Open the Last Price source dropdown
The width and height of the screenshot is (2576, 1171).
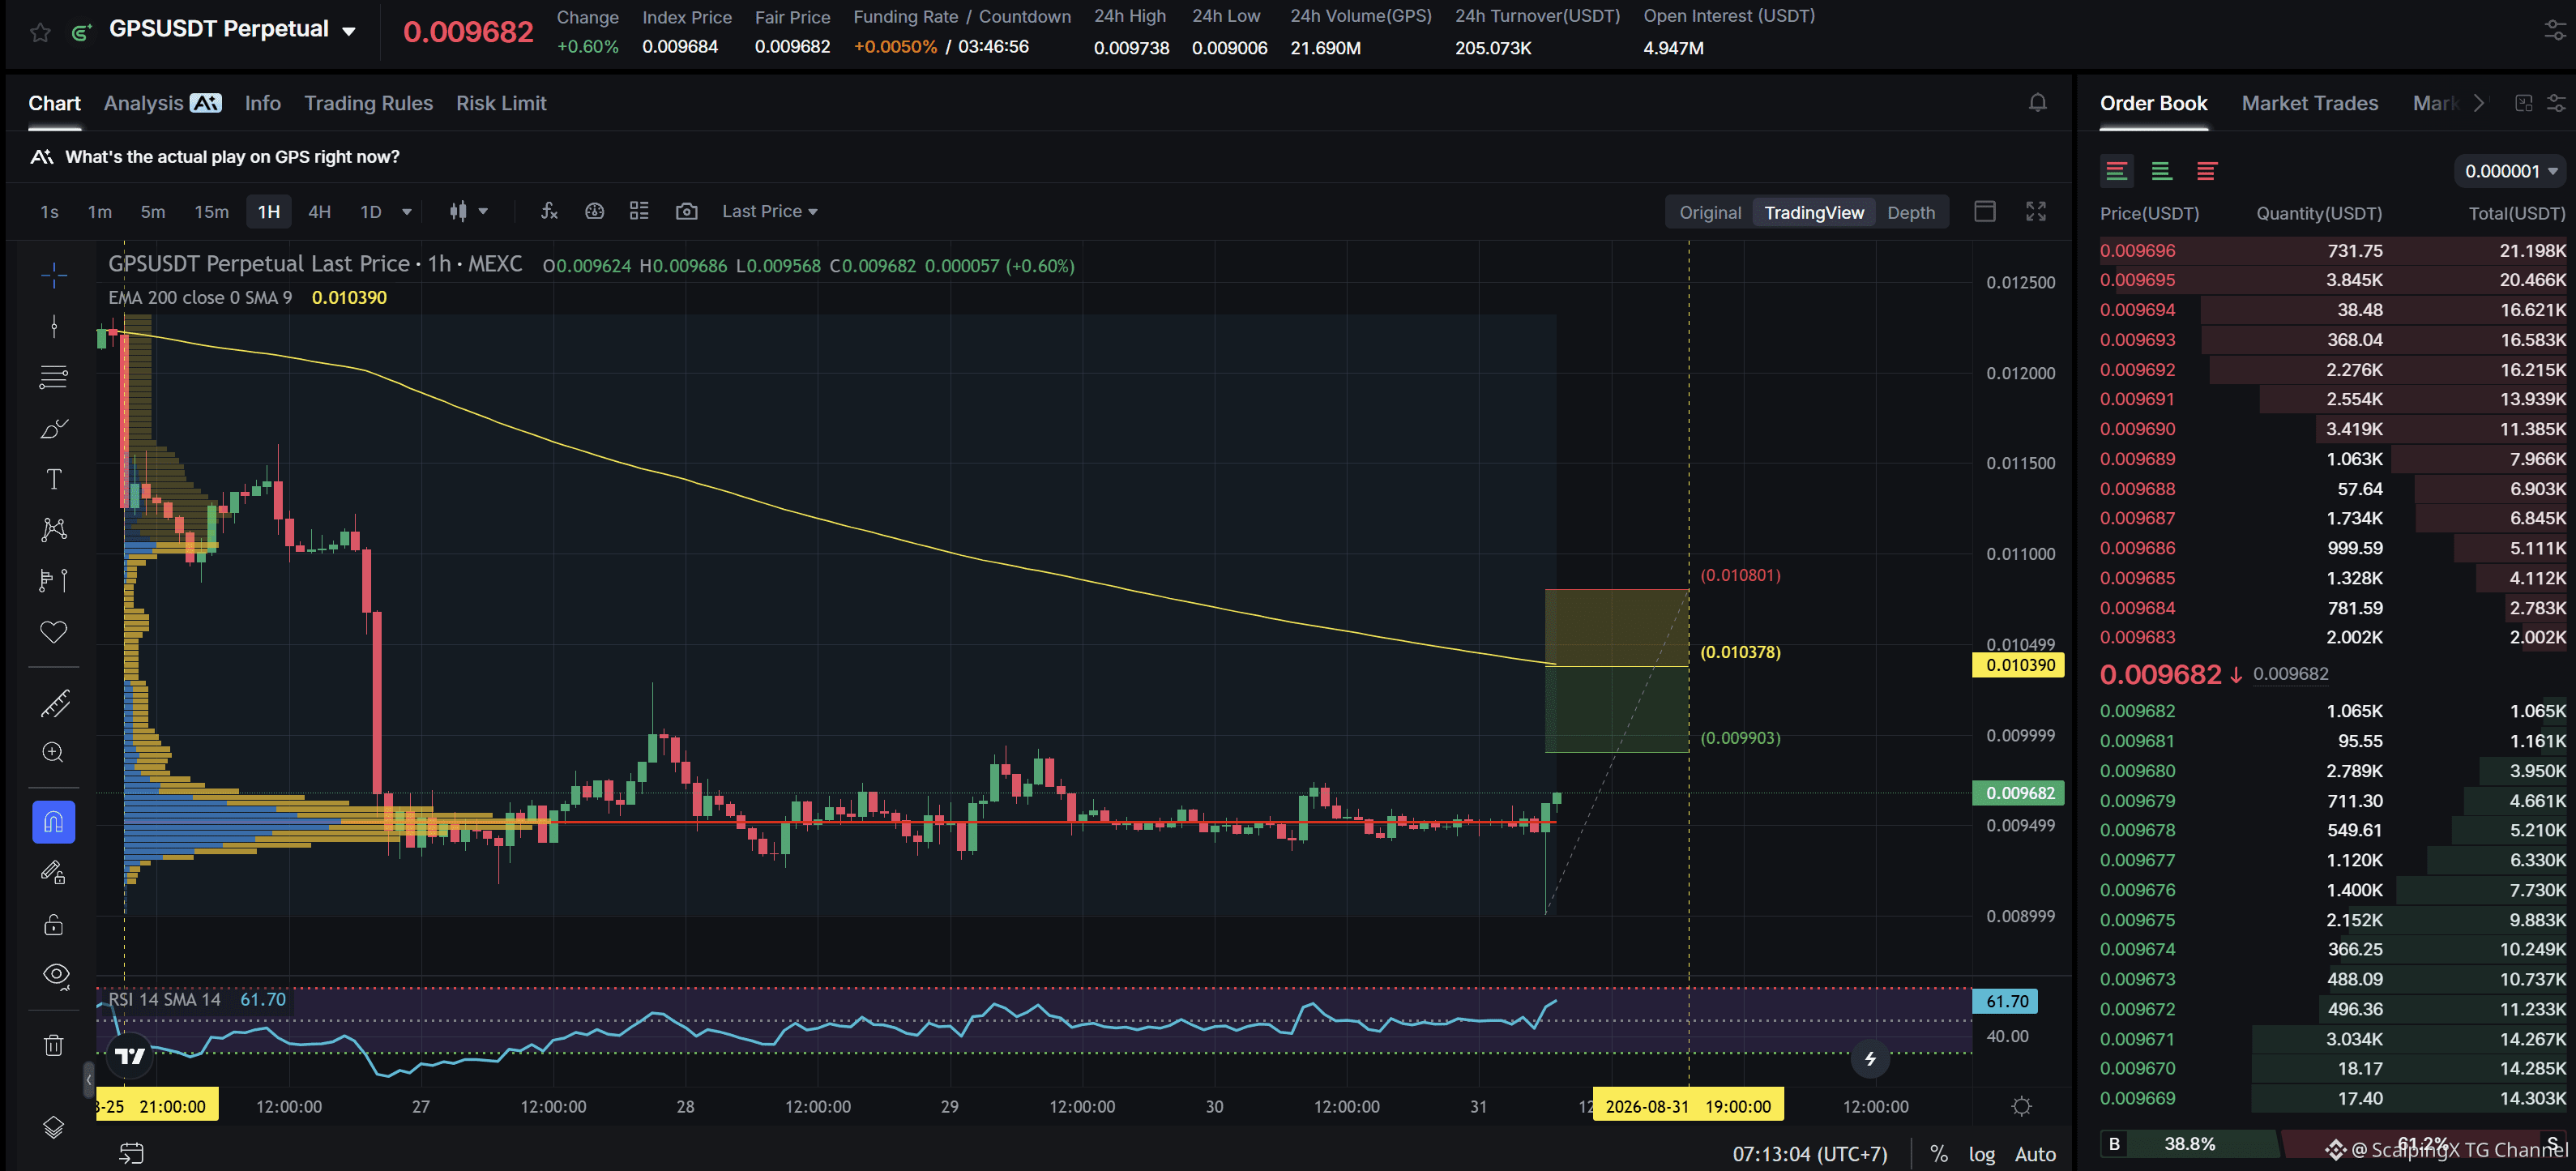click(770, 211)
